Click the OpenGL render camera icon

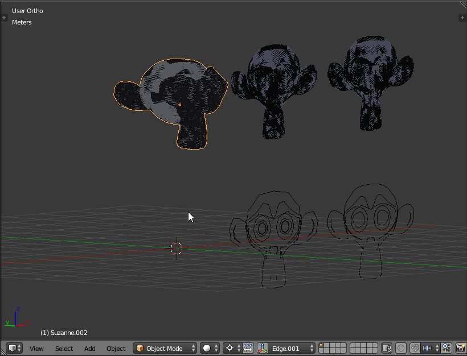click(x=461, y=348)
